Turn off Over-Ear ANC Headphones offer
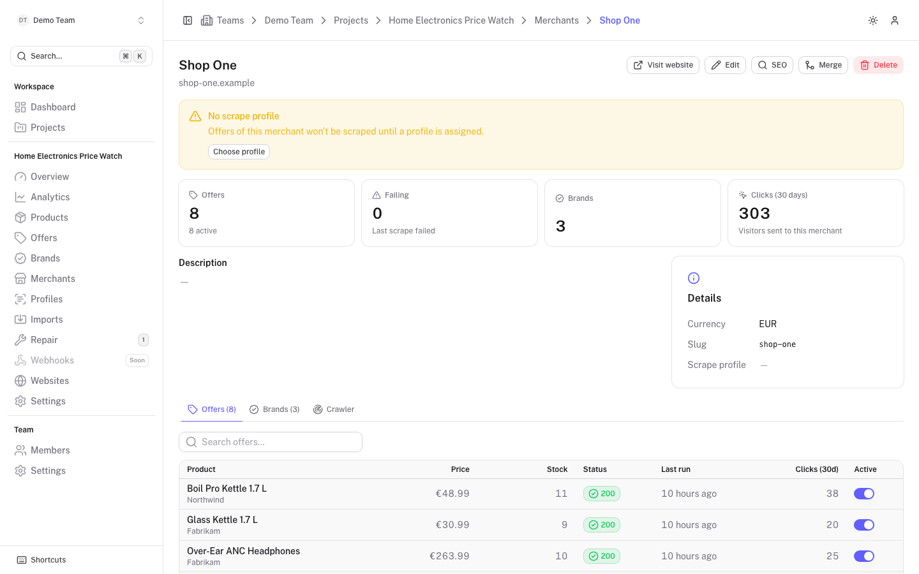The height and width of the screenshot is (574, 919). (x=864, y=556)
